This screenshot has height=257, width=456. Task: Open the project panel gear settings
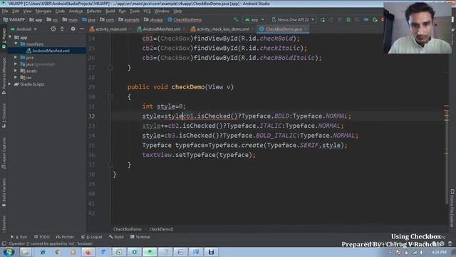73,29
